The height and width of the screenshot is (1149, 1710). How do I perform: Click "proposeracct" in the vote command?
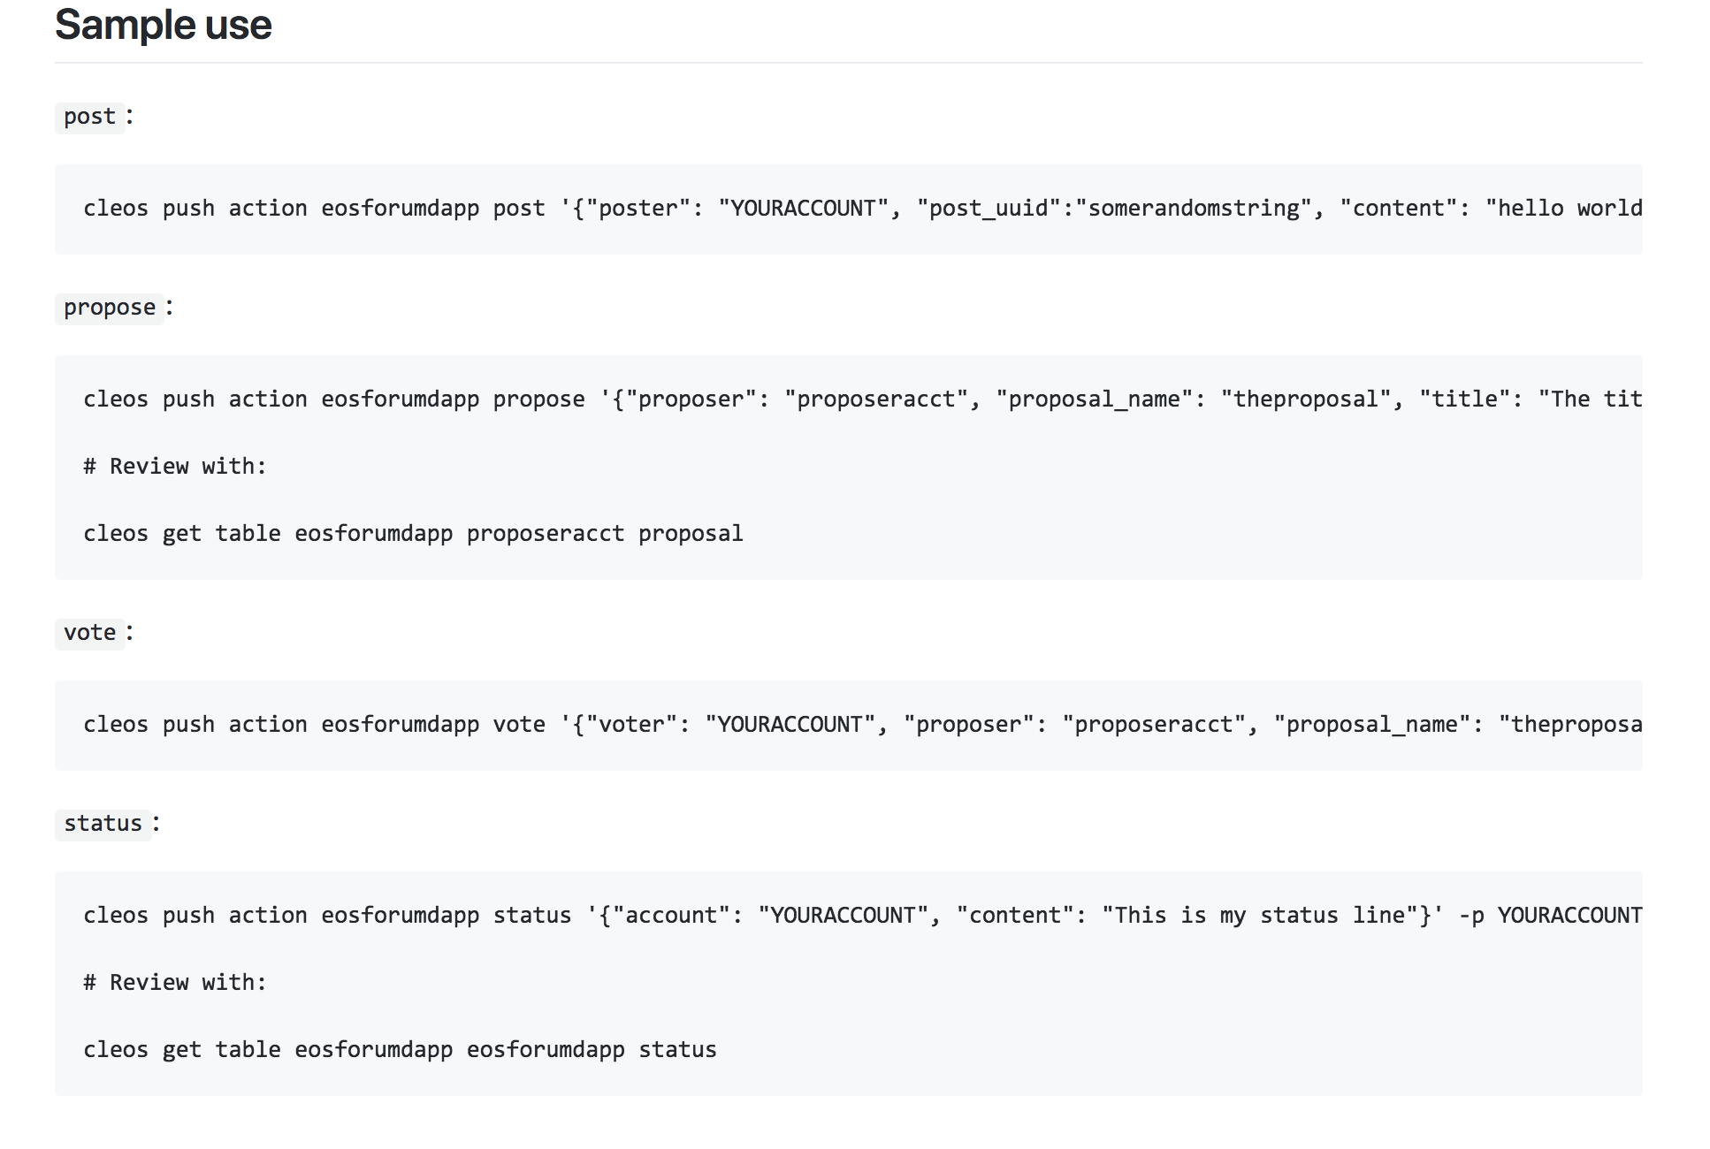pyautogui.click(x=1154, y=725)
